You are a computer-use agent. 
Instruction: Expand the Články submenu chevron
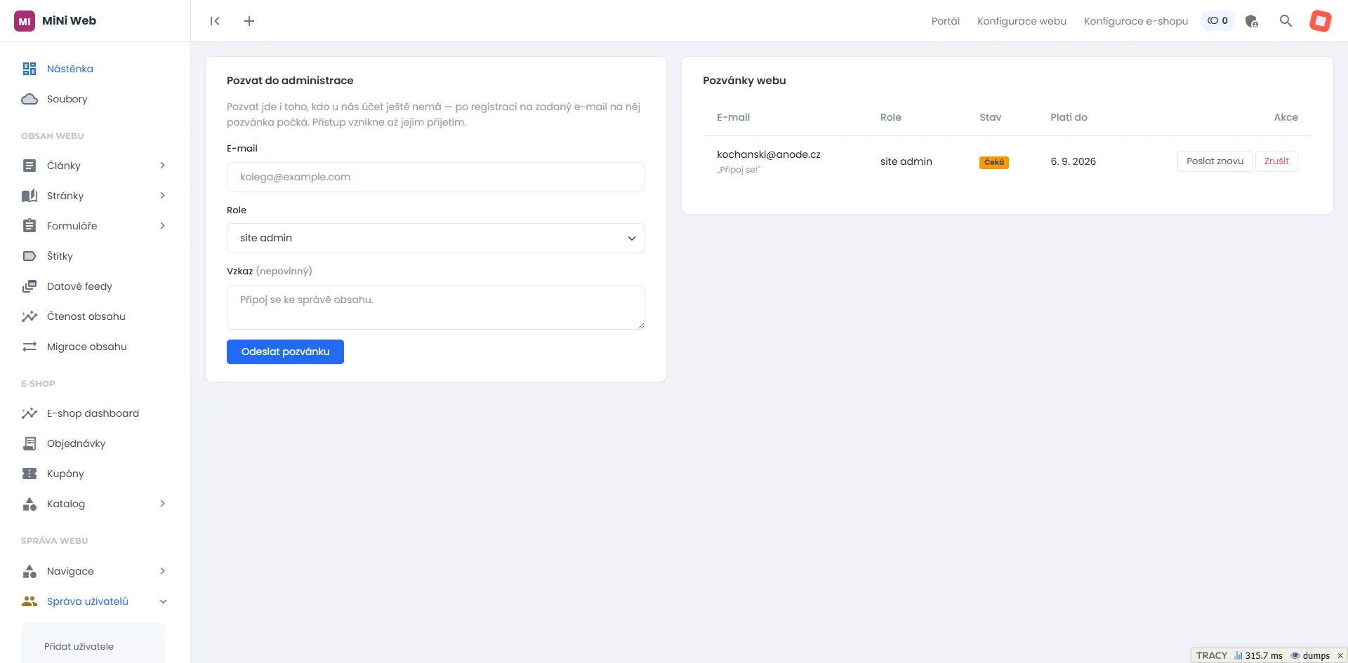coord(162,166)
